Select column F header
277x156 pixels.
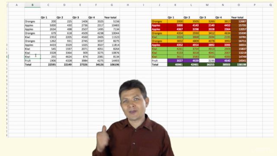[96, 5]
